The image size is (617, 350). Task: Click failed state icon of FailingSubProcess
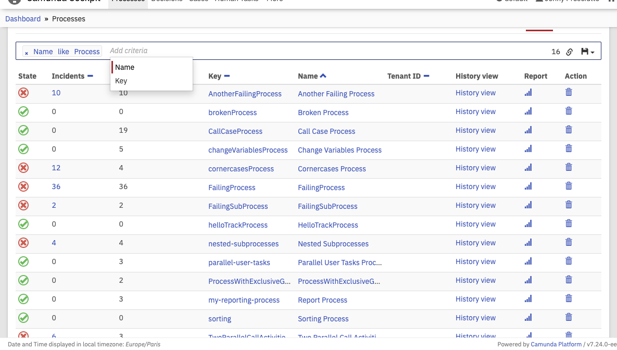point(23,205)
